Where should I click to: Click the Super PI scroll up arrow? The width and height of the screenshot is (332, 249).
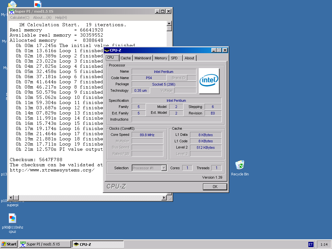click(x=169, y=23)
